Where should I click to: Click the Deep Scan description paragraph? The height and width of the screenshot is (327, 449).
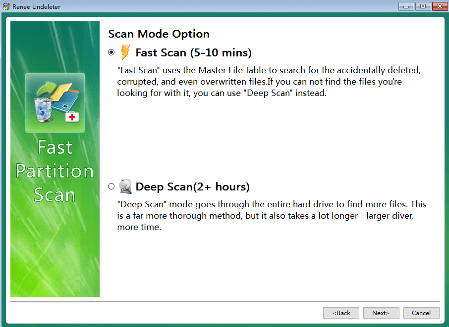(272, 216)
